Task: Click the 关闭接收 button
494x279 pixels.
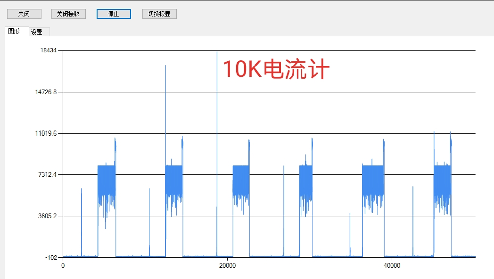Action: 68,14
